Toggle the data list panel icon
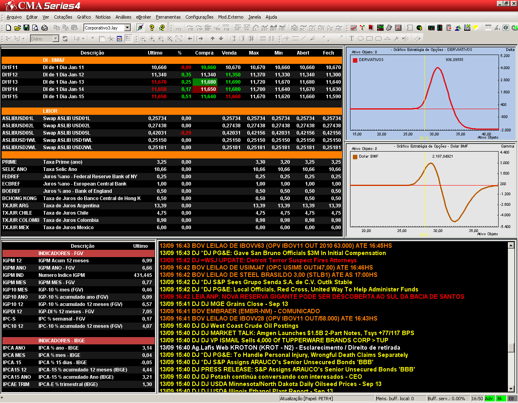This screenshot has width=518, height=403. (128, 39)
